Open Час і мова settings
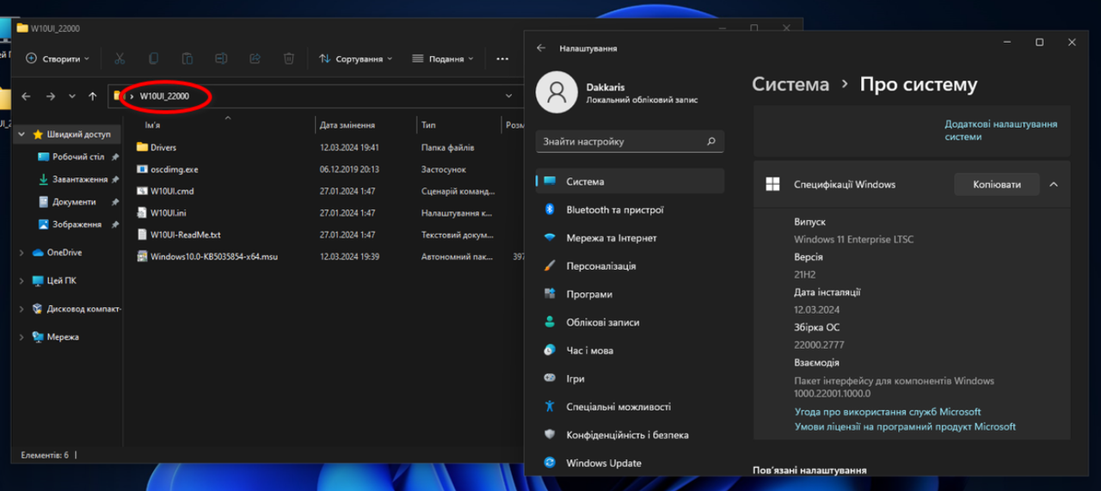Viewport: 1101px width, 491px height. pos(630,351)
